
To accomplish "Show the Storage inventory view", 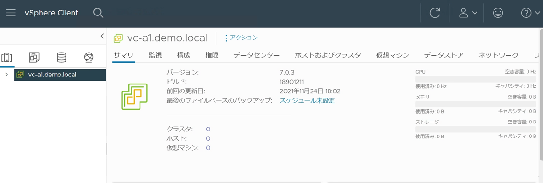I will (61, 58).
